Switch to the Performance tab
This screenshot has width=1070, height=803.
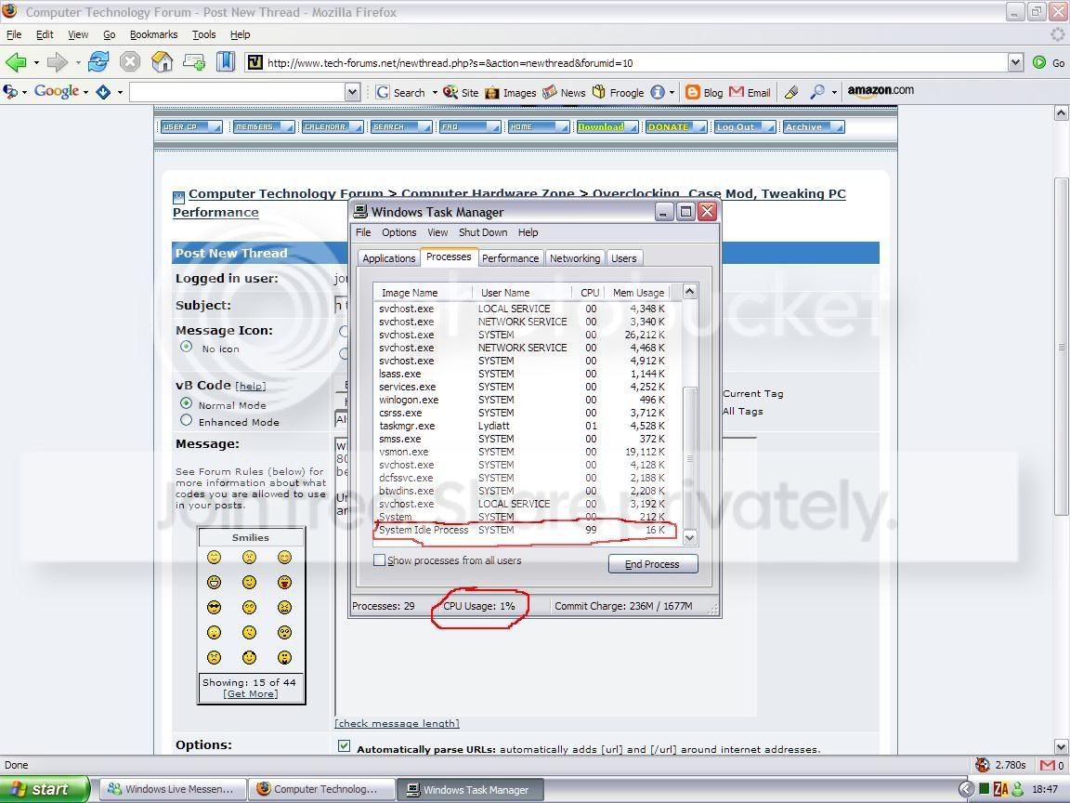pos(510,258)
